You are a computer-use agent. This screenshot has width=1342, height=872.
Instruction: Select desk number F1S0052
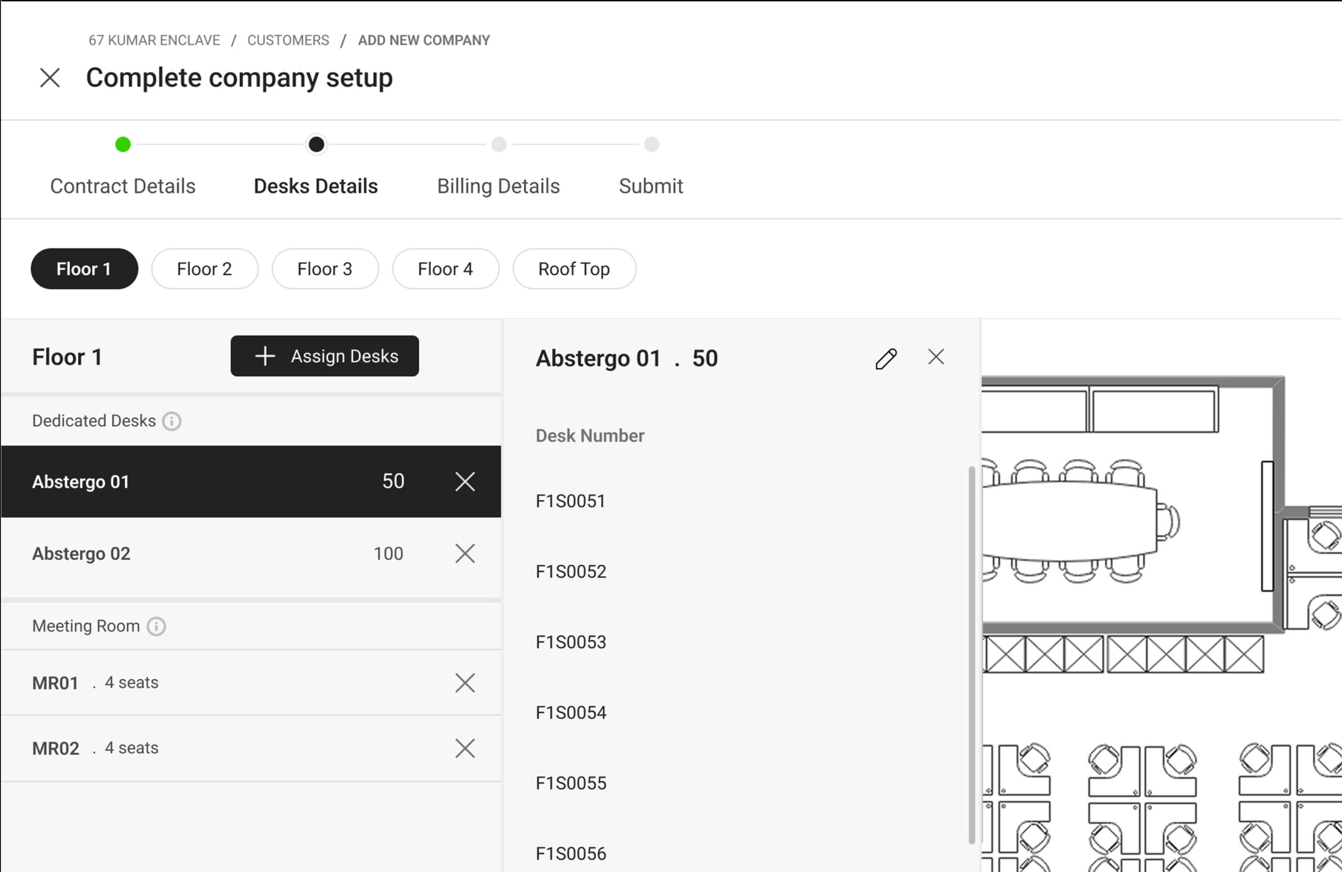tap(571, 572)
